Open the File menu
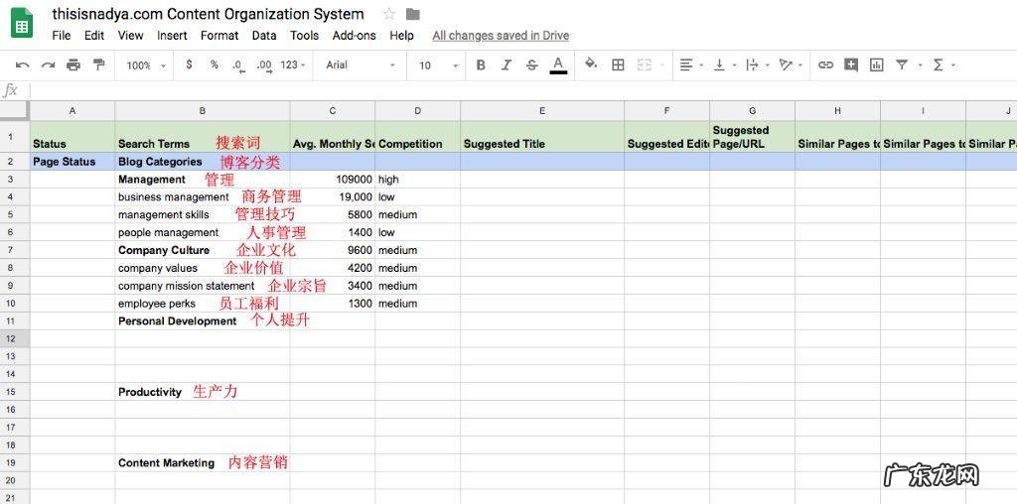This screenshot has width=1017, height=504. click(x=61, y=36)
